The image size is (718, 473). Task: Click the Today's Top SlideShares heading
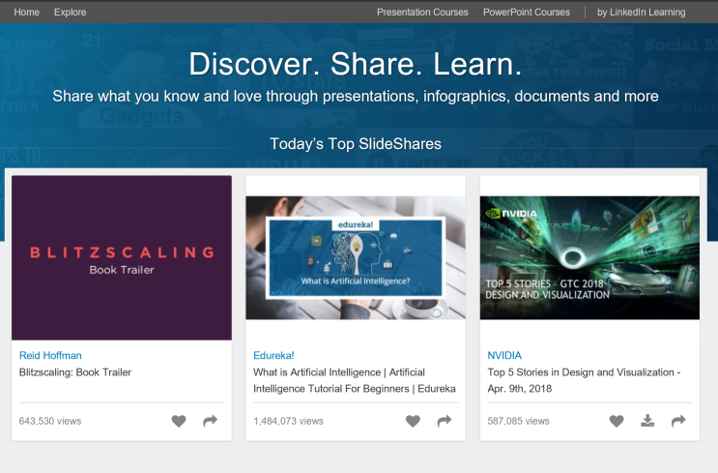click(356, 144)
